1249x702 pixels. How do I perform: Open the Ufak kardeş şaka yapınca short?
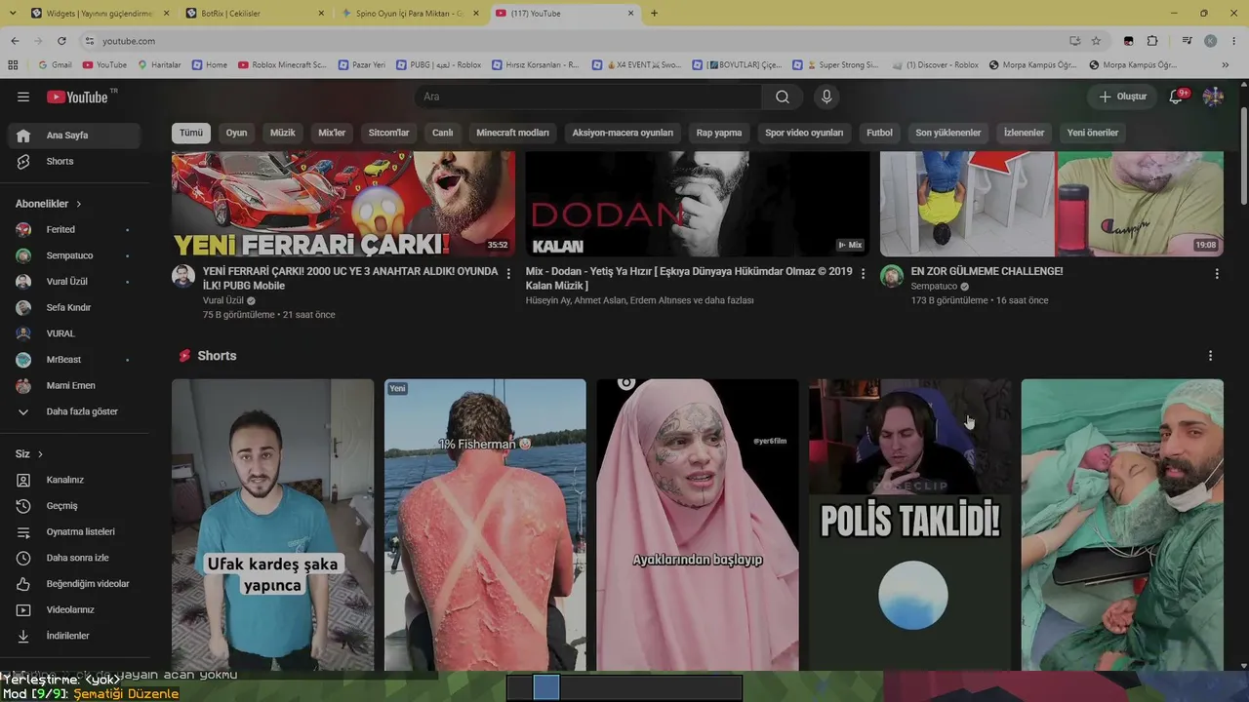(272, 525)
